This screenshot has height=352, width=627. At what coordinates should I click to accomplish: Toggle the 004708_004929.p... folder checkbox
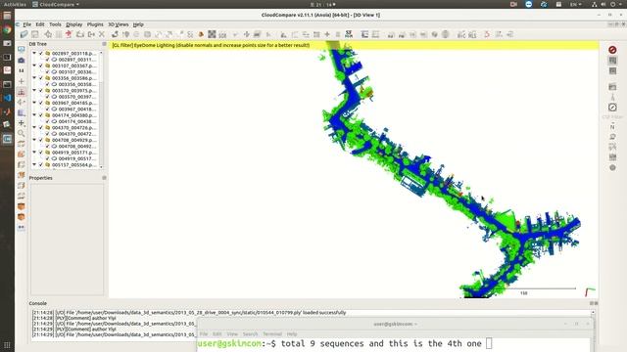(41, 140)
